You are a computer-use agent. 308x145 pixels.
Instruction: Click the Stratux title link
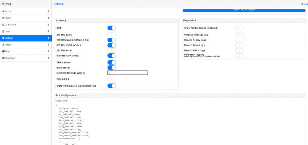click(x=59, y=4)
